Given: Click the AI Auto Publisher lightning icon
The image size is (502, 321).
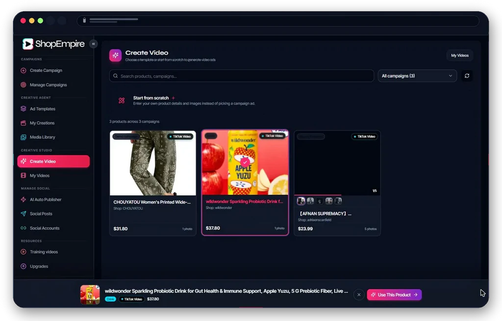Looking at the screenshot, I should point(24,200).
